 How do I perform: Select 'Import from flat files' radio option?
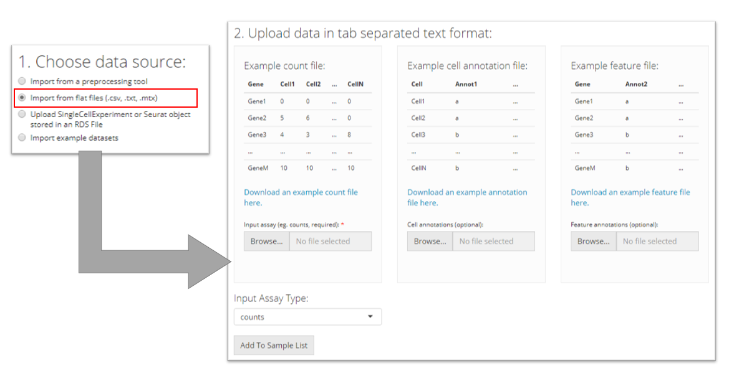point(22,98)
